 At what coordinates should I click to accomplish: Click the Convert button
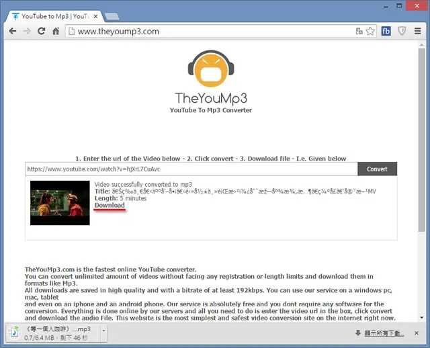coord(377,169)
